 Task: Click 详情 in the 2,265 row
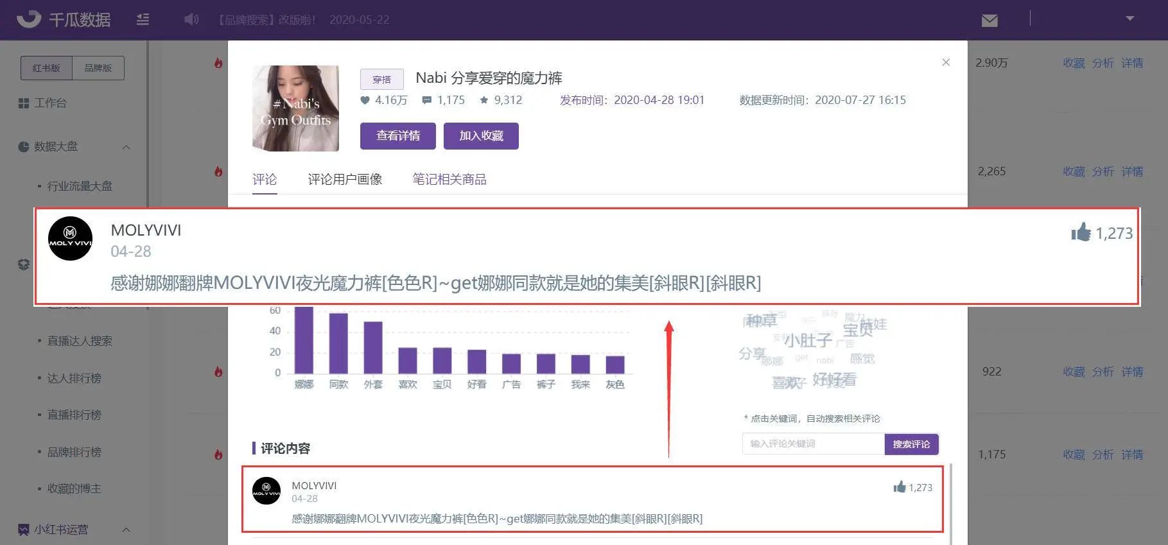coord(1132,171)
